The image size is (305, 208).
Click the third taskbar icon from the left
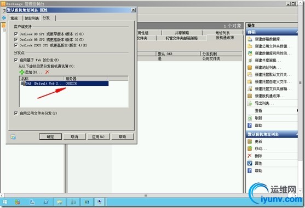click(32, 202)
